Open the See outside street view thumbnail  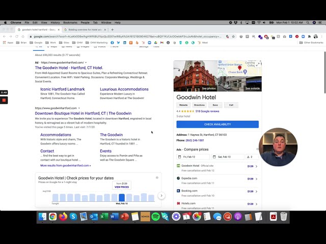240,84
